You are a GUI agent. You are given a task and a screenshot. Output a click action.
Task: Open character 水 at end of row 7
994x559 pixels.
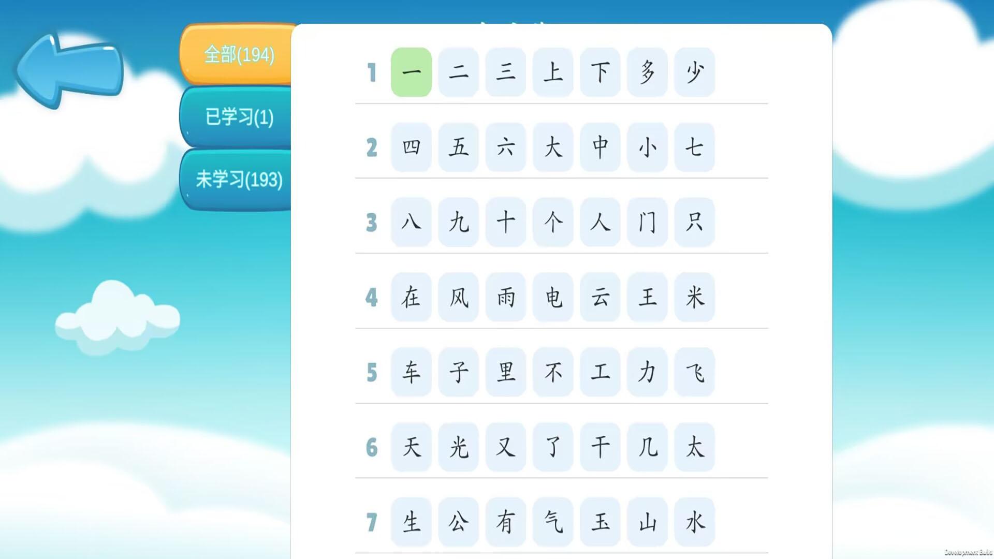click(x=694, y=522)
